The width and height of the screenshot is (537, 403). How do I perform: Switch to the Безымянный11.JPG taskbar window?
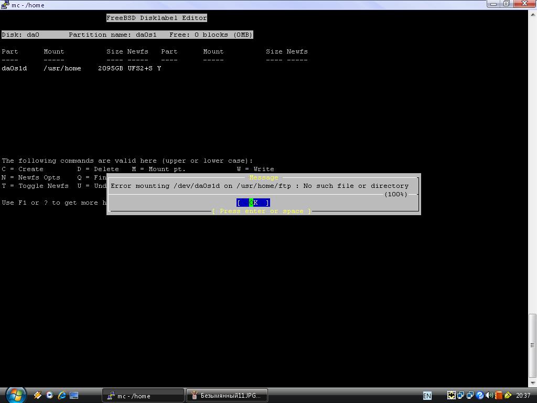tap(228, 396)
